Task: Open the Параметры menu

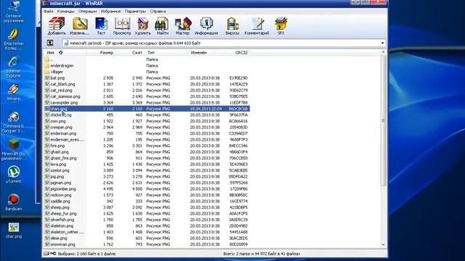Action: pos(135,12)
